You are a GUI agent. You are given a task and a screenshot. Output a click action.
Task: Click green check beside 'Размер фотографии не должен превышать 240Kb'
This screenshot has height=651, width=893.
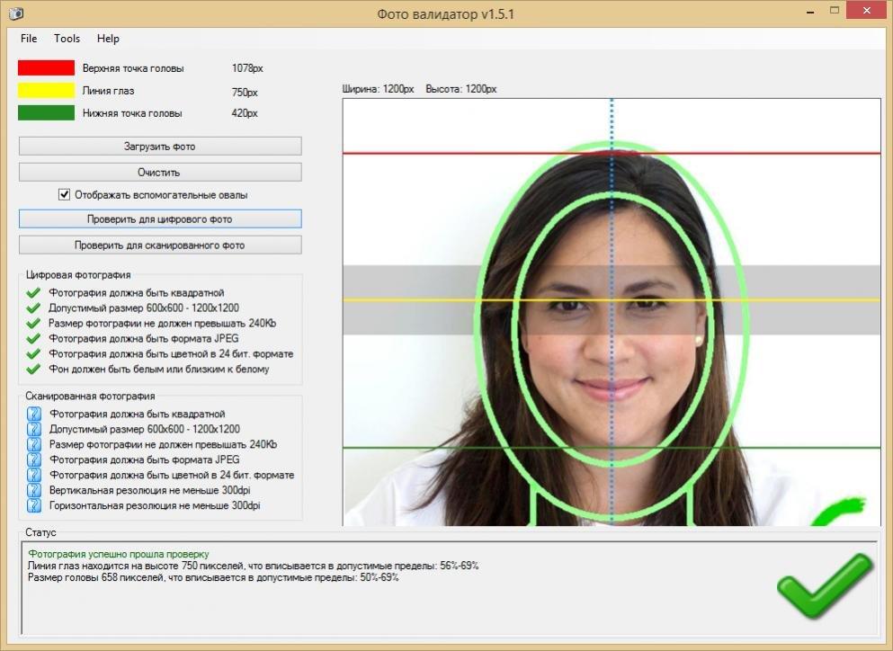click(33, 324)
